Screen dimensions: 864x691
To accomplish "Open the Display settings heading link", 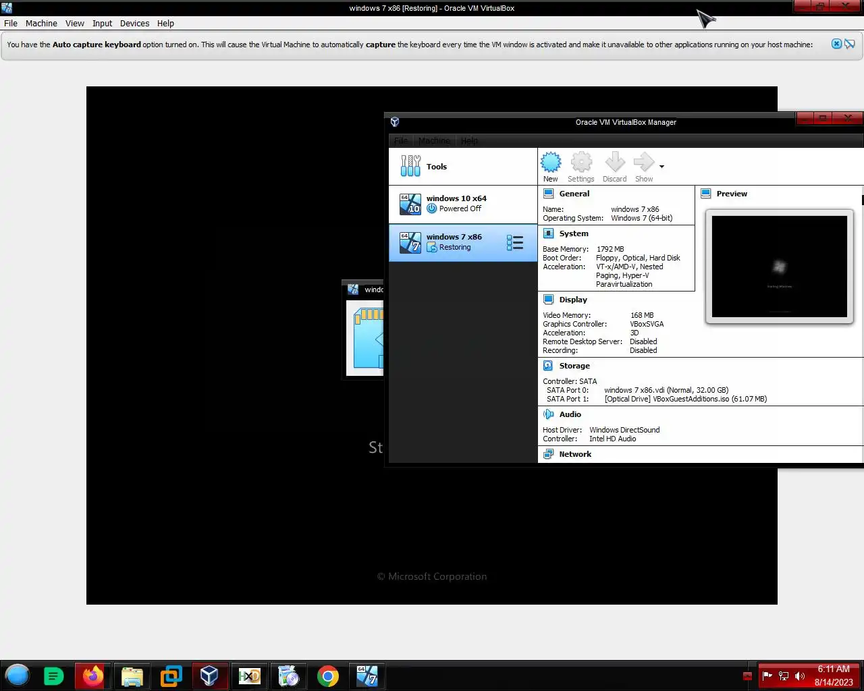I will [x=573, y=300].
